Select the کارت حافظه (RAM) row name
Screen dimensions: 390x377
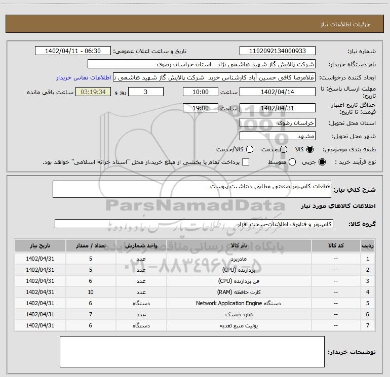[x=239, y=292]
